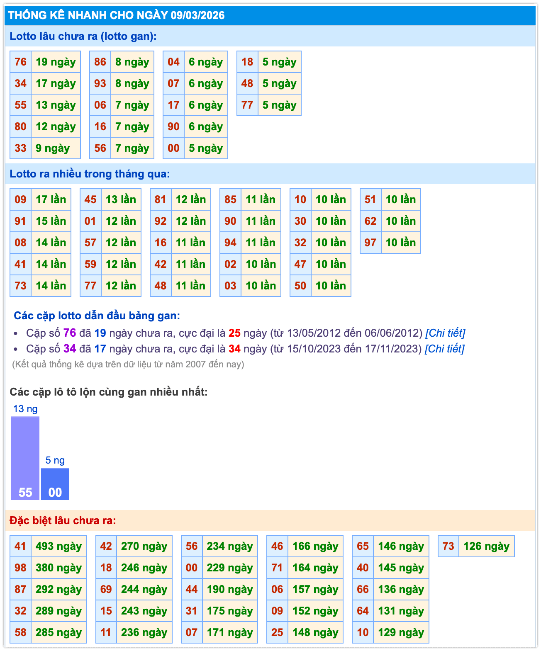541x651 pixels.
Task: Click the '19 ngày' cell
Action: 56,62
